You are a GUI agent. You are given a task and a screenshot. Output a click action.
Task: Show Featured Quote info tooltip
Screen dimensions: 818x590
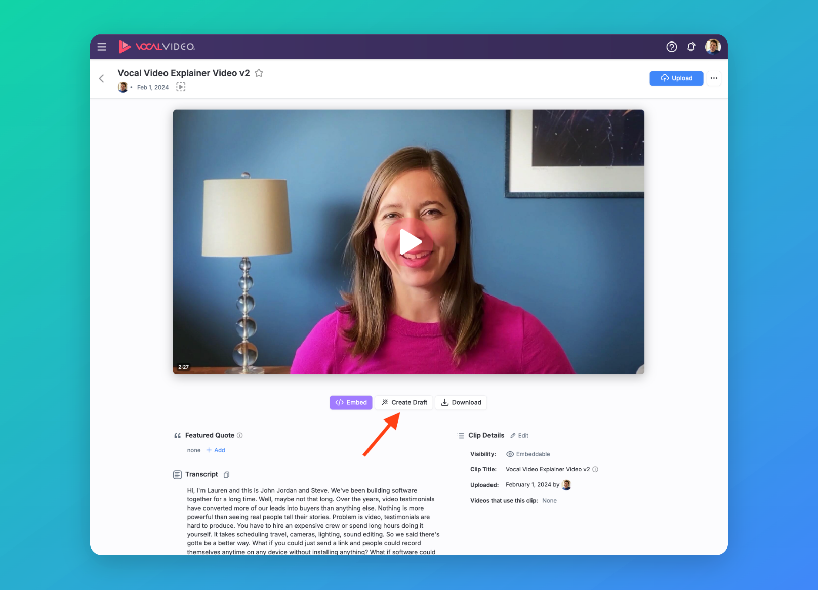click(x=240, y=435)
